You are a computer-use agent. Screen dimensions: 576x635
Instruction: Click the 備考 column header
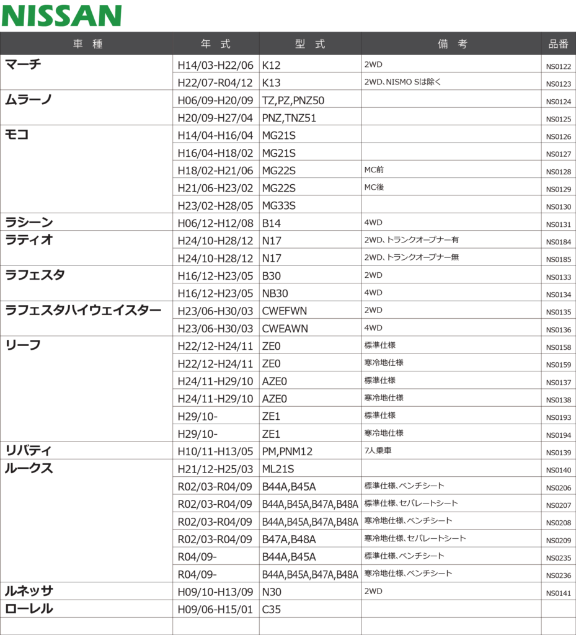click(x=451, y=44)
